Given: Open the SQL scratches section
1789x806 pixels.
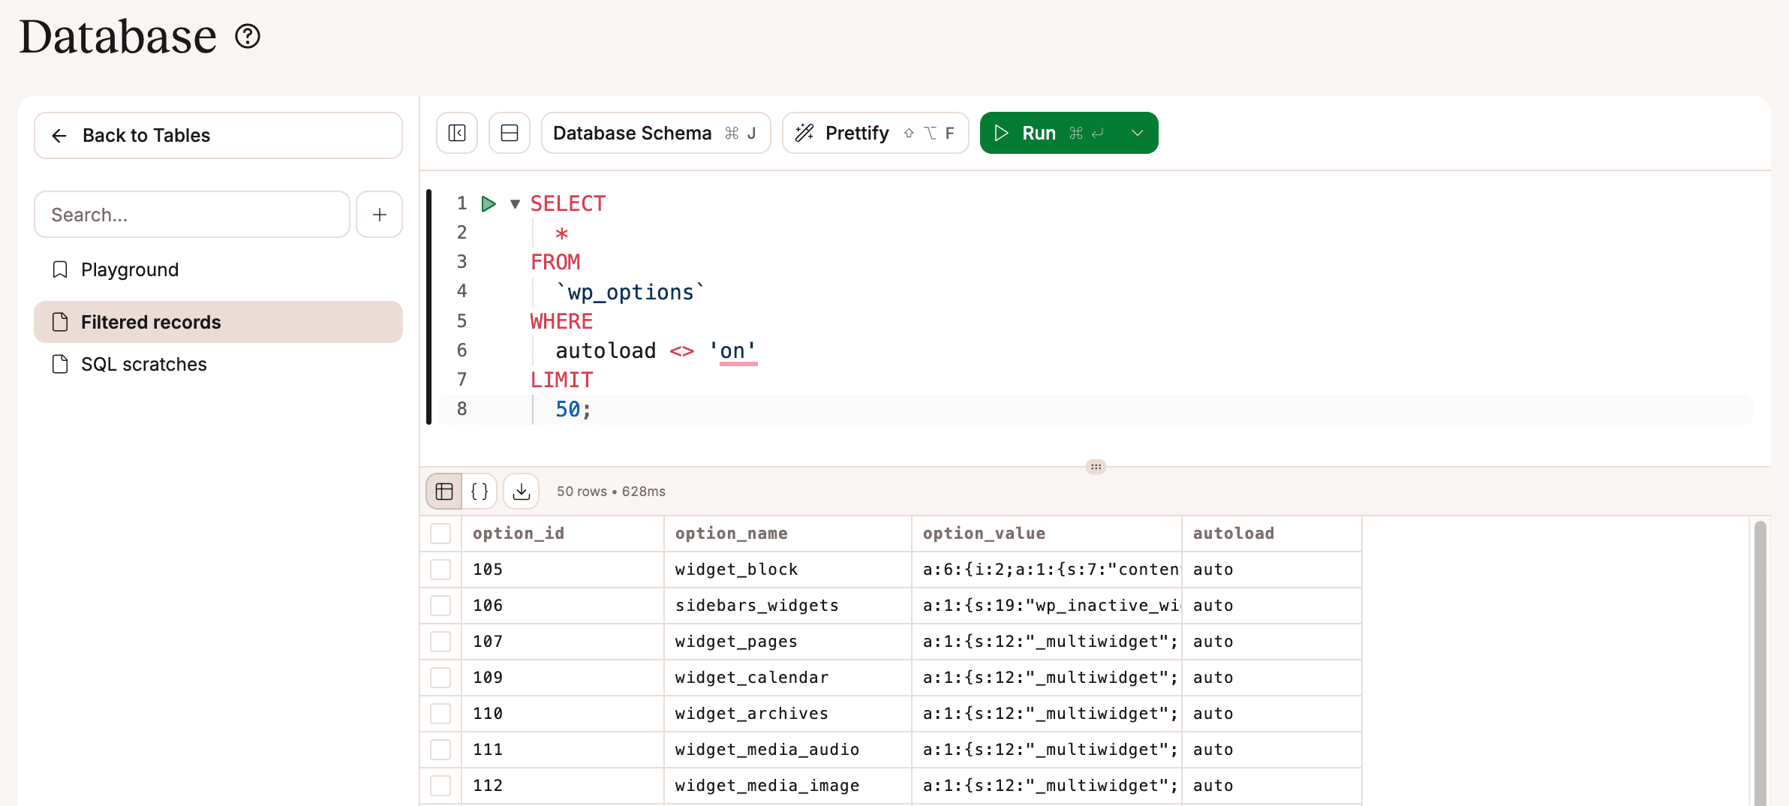Looking at the screenshot, I should click(x=143, y=364).
